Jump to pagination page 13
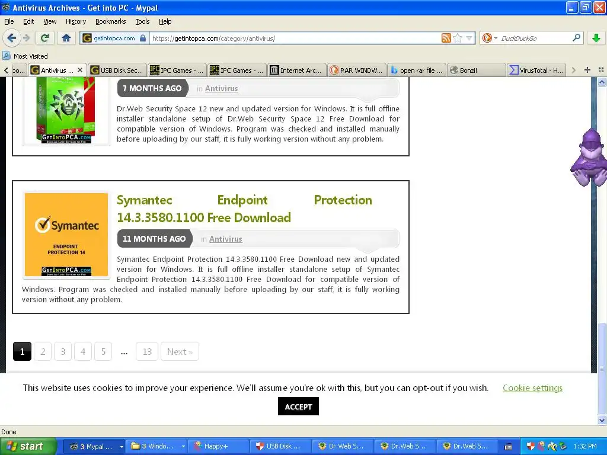This screenshot has height=455, width=607. (147, 351)
